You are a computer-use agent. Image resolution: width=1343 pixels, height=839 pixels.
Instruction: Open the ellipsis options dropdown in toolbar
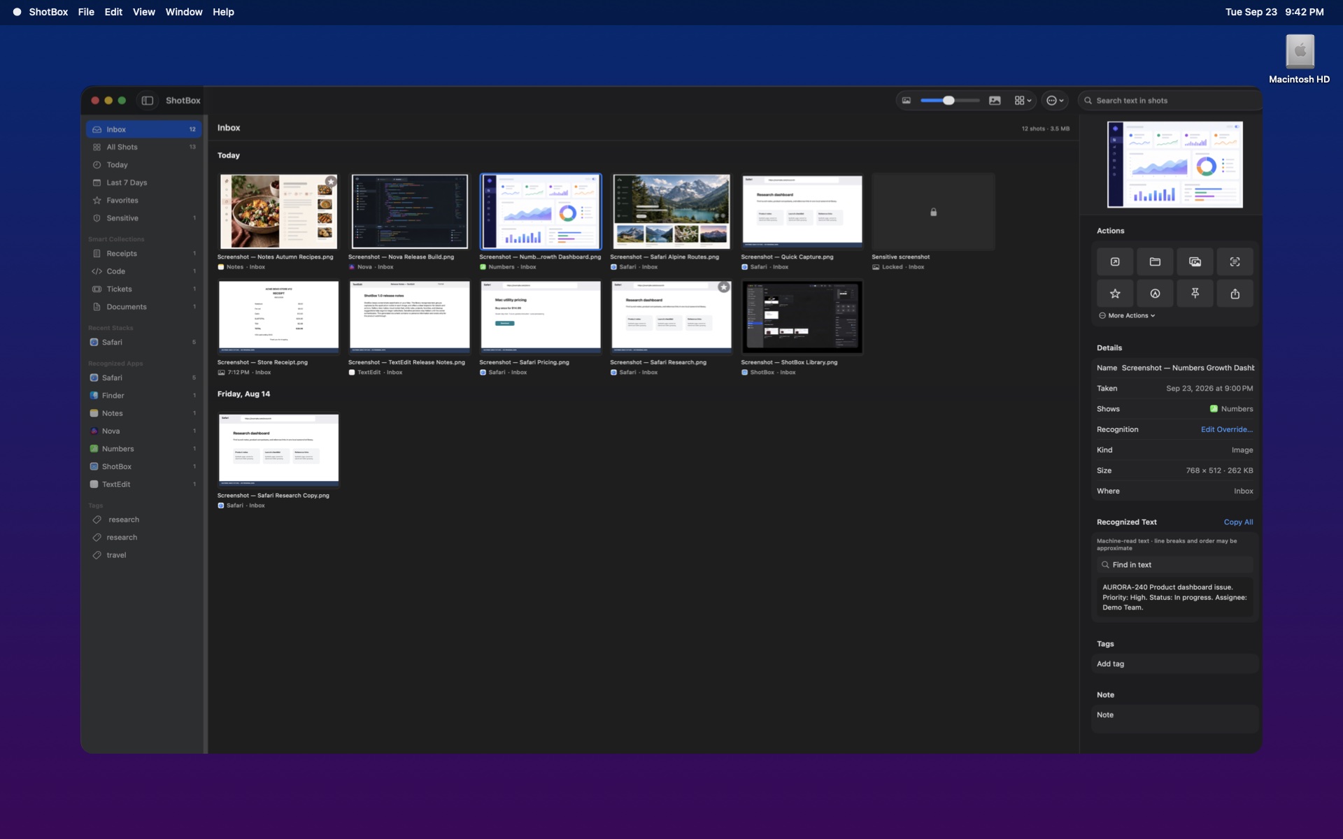pyautogui.click(x=1055, y=101)
